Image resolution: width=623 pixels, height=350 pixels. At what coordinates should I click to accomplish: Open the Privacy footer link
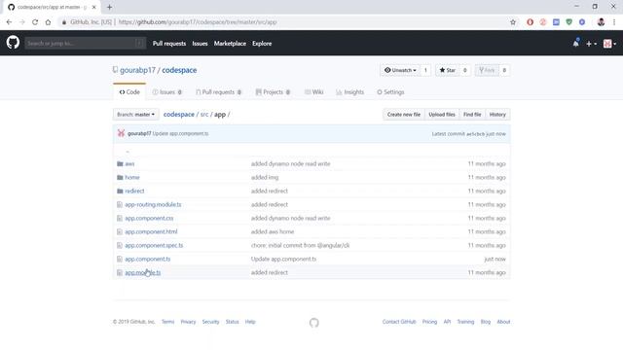(188, 322)
